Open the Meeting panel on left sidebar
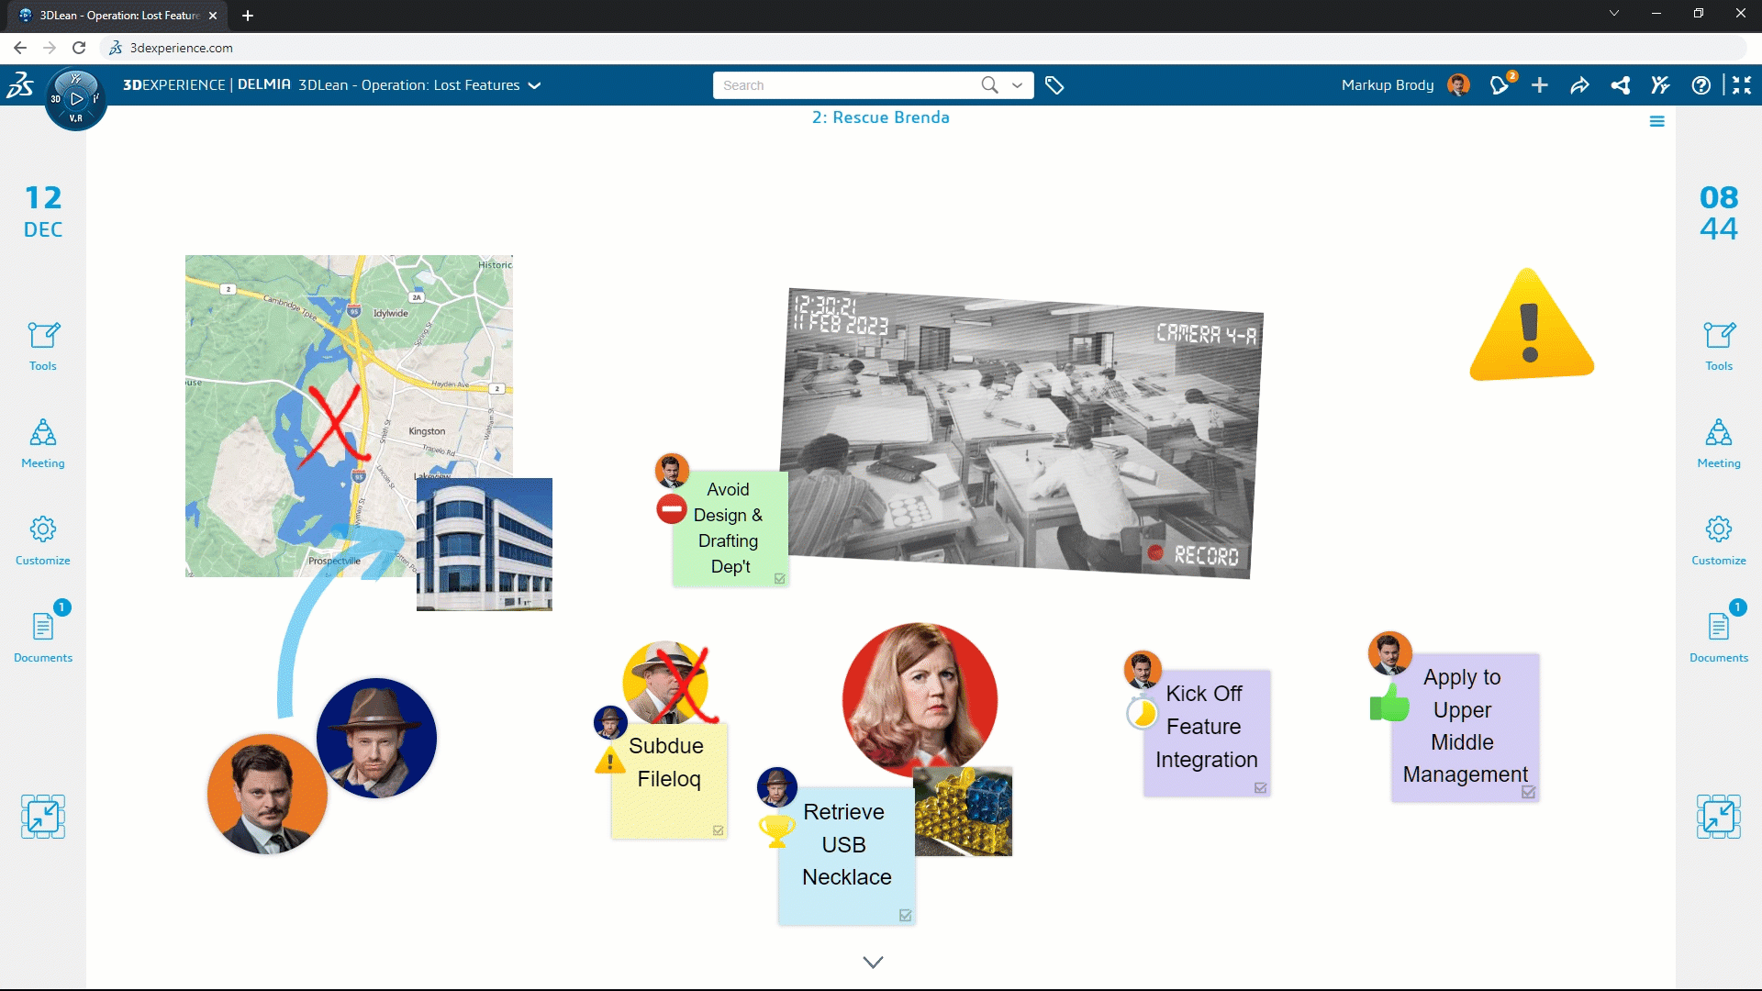This screenshot has width=1762, height=991. coord(42,441)
